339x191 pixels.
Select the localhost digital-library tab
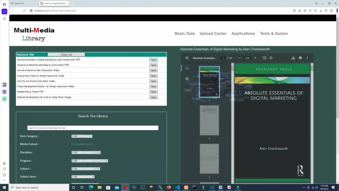pyautogui.click(x=54, y=3)
